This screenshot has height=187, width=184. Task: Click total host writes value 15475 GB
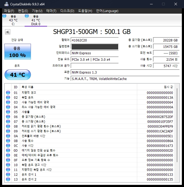coord(166,47)
